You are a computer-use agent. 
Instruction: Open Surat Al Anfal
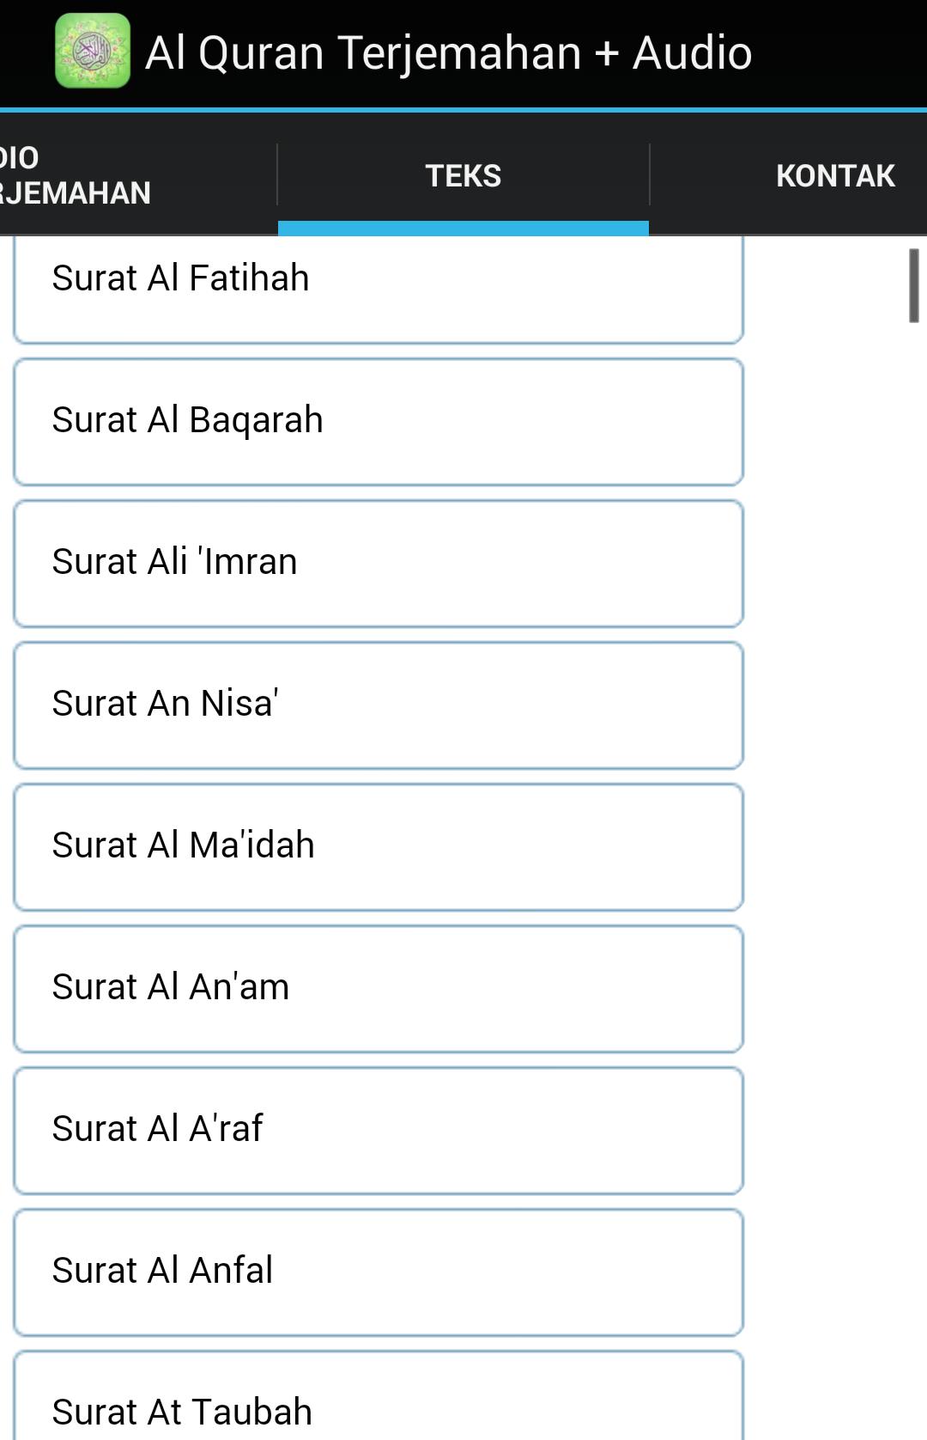pos(379,1272)
